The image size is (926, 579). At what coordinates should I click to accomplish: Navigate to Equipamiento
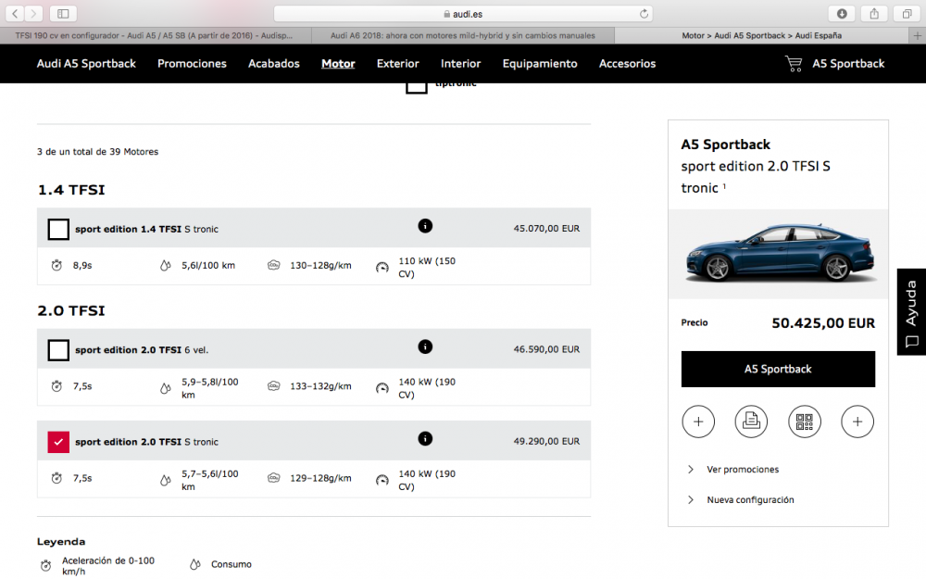point(540,63)
